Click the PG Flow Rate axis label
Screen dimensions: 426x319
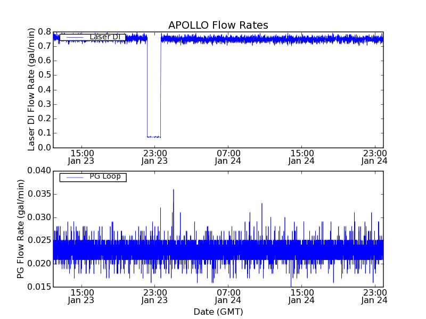(x=21, y=229)
